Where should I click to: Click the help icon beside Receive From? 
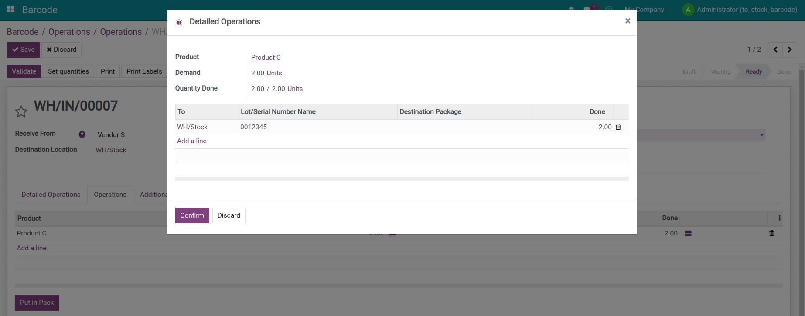tap(82, 134)
